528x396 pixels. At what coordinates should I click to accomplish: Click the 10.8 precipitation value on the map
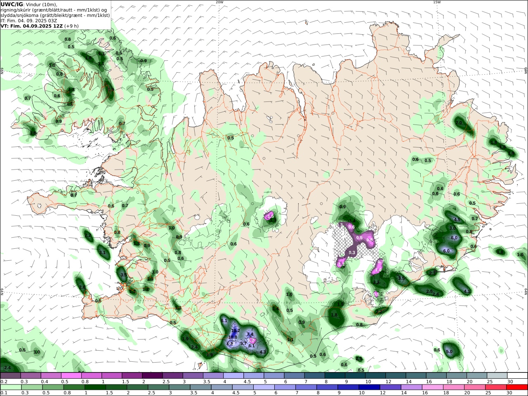tap(233, 337)
